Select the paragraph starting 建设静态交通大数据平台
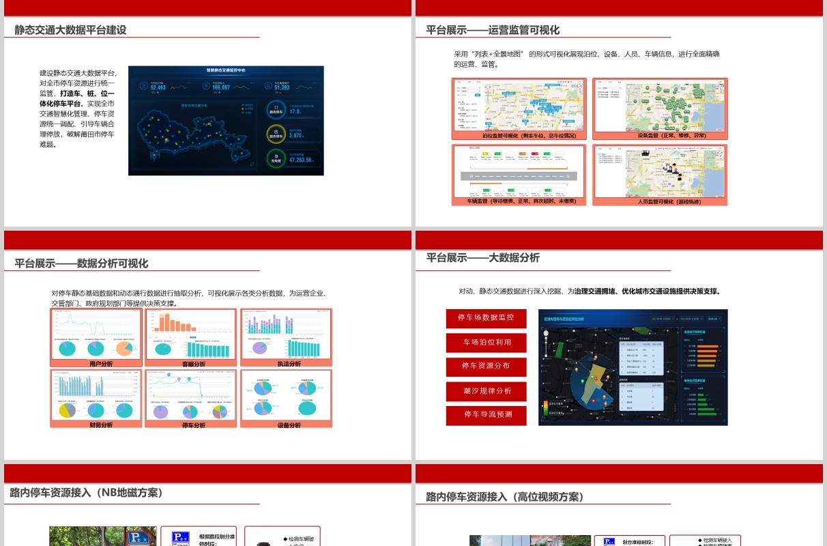This screenshot has height=546, width=827. pos(78,109)
